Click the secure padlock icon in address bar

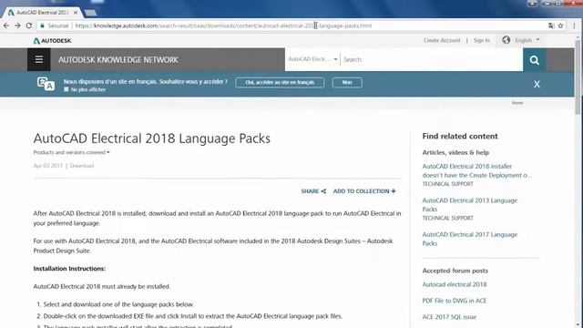[42, 26]
